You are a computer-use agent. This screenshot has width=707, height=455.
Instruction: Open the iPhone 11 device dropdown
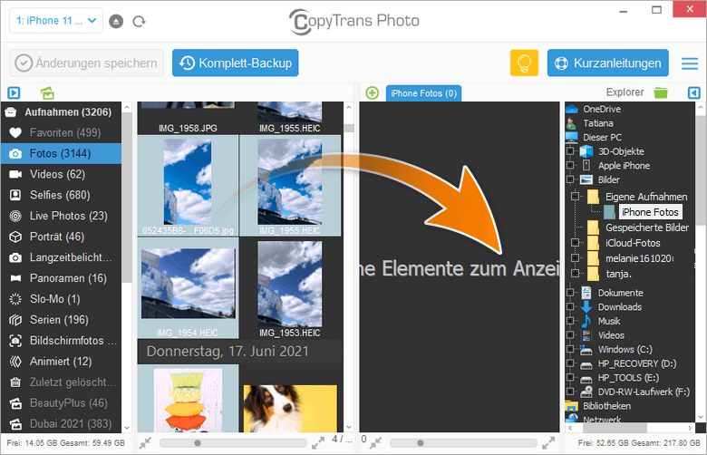[x=56, y=21]
